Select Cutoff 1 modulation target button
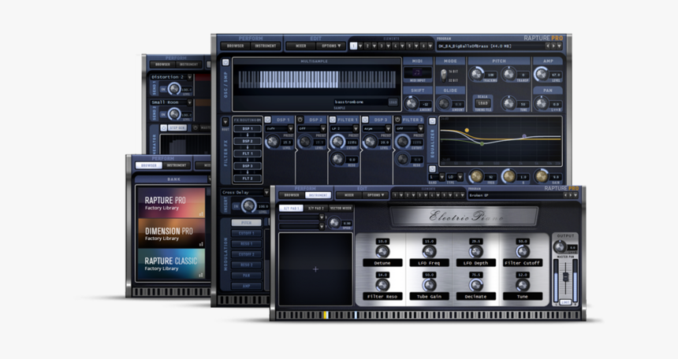The width and height of the screenshot is (678, 359). point(246,233)
